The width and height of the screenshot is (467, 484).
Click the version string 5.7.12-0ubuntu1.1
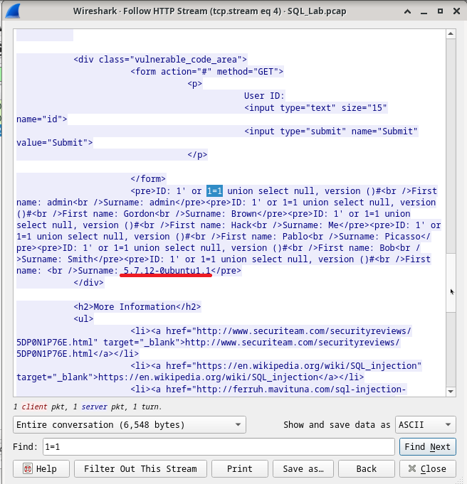click(167, 271)
